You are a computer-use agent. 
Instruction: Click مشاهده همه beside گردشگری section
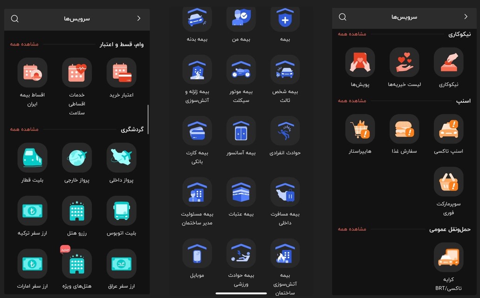[24, 129]
